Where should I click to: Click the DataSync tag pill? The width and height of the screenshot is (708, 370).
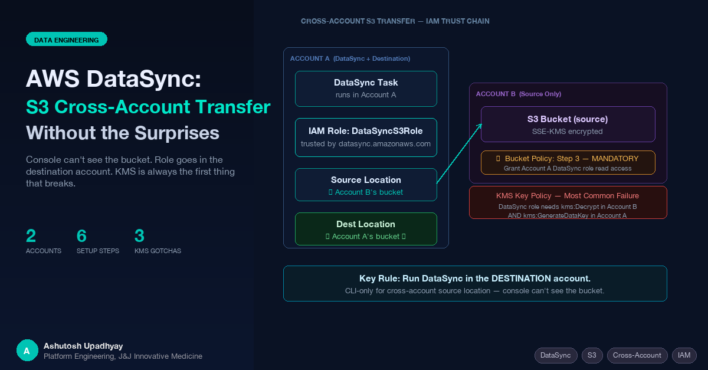(x=556, y=355)
